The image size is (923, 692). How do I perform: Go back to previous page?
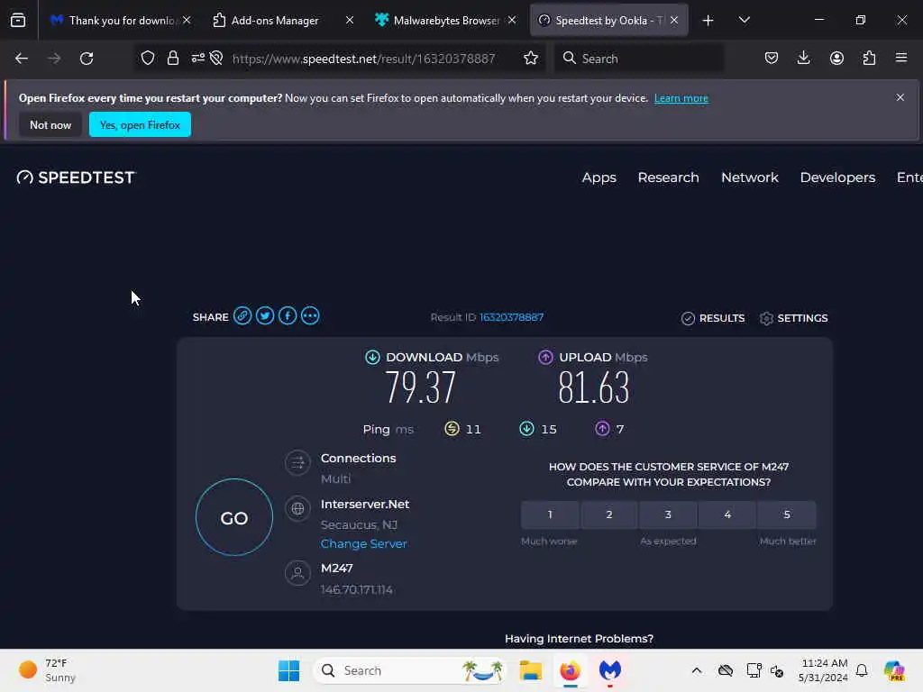click(22, 59)
